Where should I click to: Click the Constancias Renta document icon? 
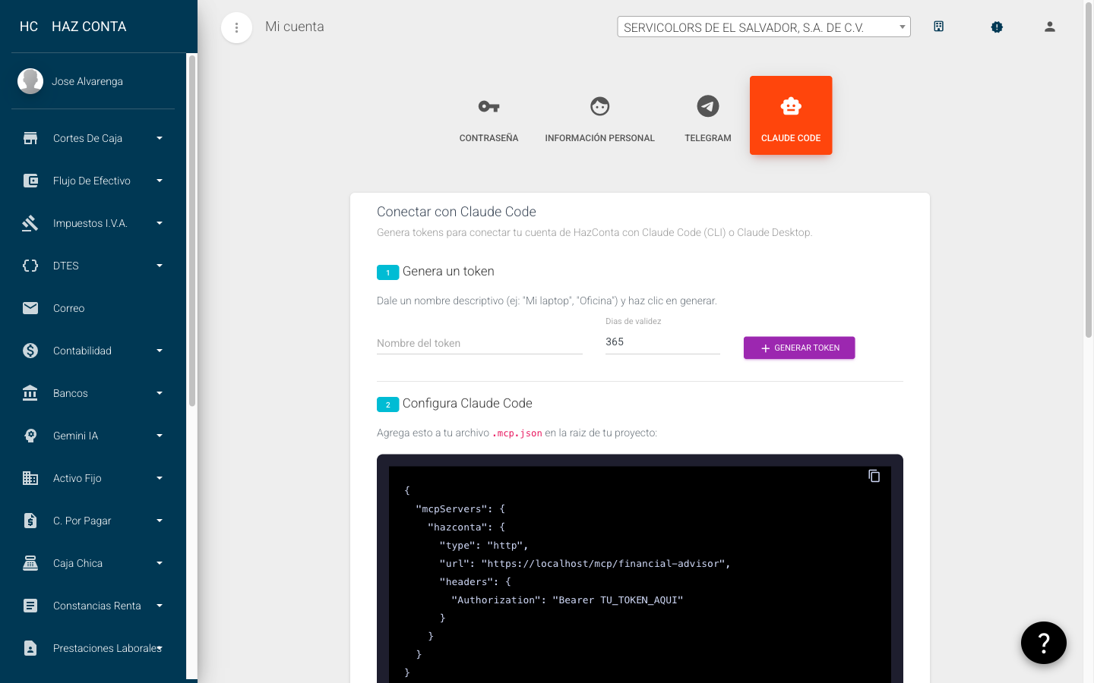(30, 606)
